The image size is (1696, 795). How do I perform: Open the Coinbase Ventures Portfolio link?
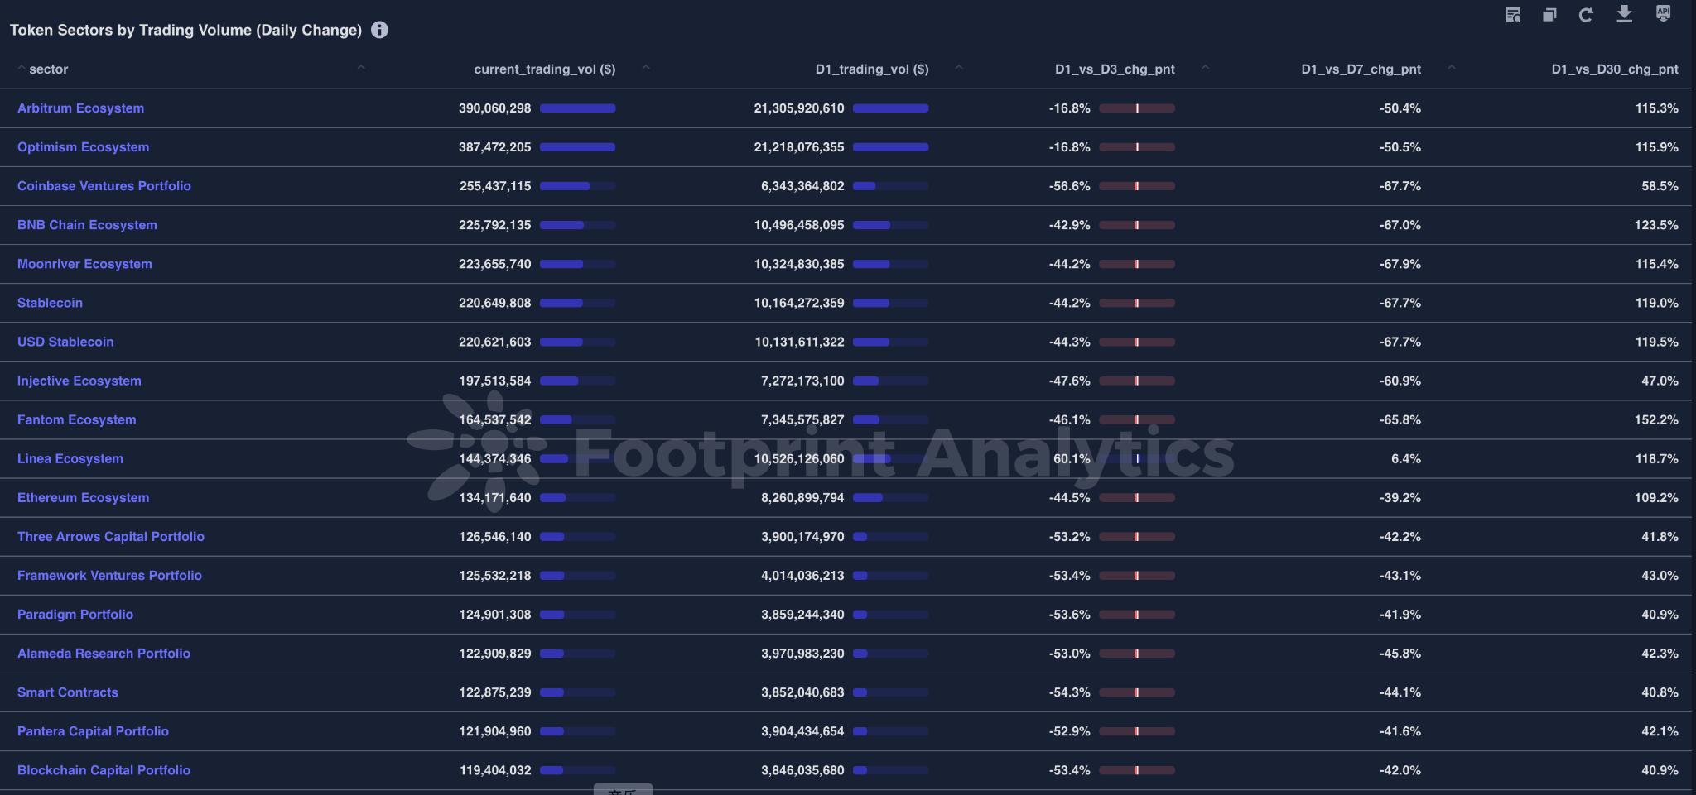tap(104, 186)
